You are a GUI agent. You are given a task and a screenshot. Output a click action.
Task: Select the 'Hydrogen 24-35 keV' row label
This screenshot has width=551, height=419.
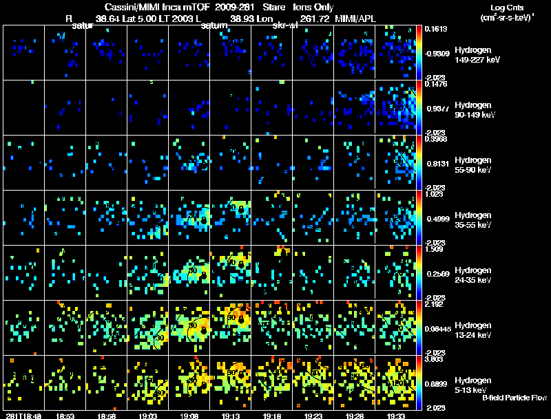(473, 275)
